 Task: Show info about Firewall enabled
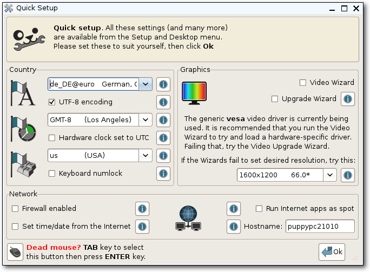tap(142, 209)
